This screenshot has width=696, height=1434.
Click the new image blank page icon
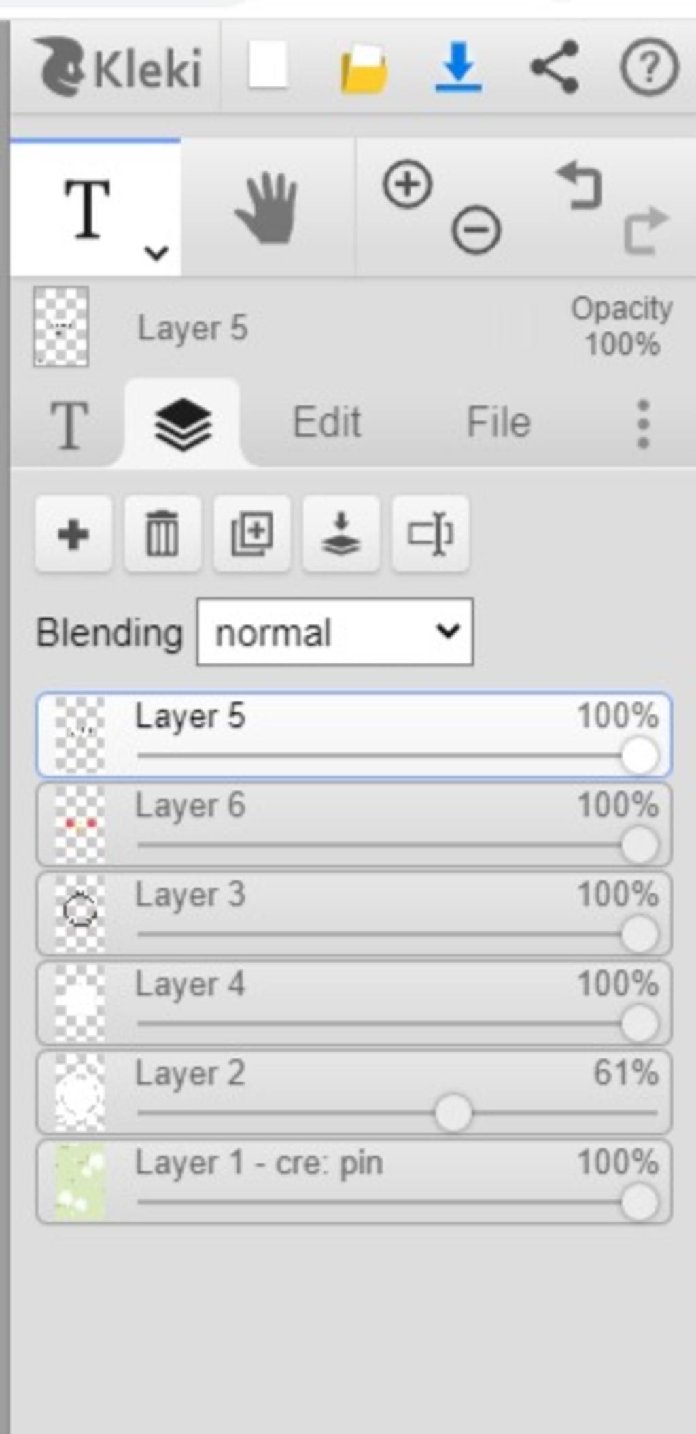coord(267,66)
